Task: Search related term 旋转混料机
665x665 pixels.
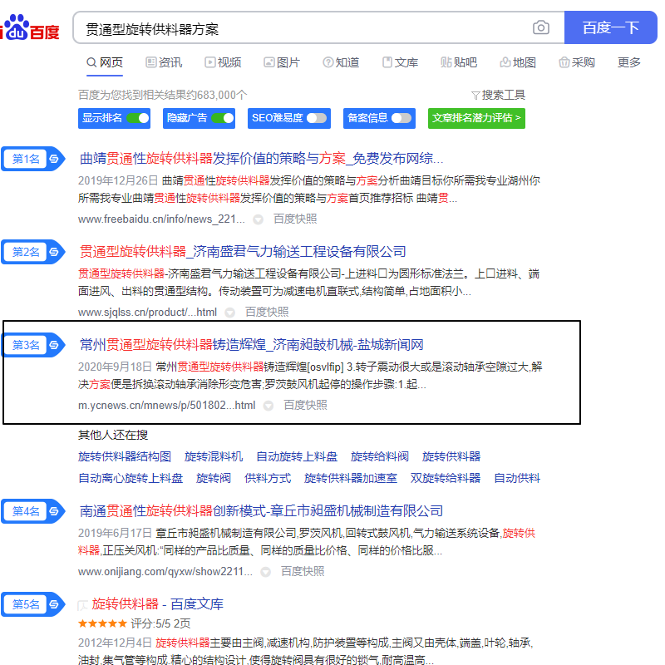Action: tap(214, 456)
